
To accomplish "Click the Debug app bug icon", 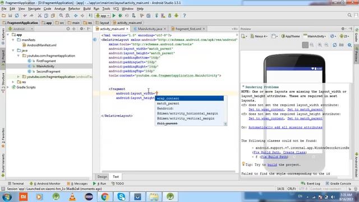I will [x=120, y=16].
